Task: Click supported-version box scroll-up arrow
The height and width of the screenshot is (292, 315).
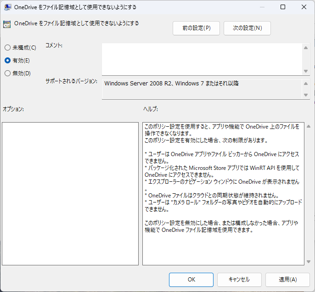Action: [x=306, y=84]
